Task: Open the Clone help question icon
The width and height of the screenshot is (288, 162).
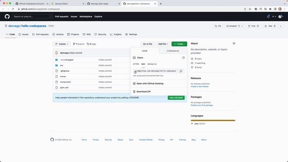Action: pos(183,58)
